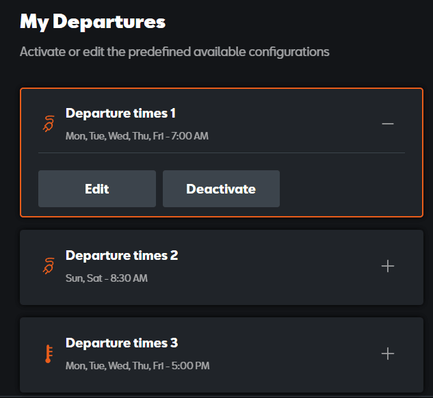
Task: Click the divider line above the Edit button
Action: click(x=221, y=152)
